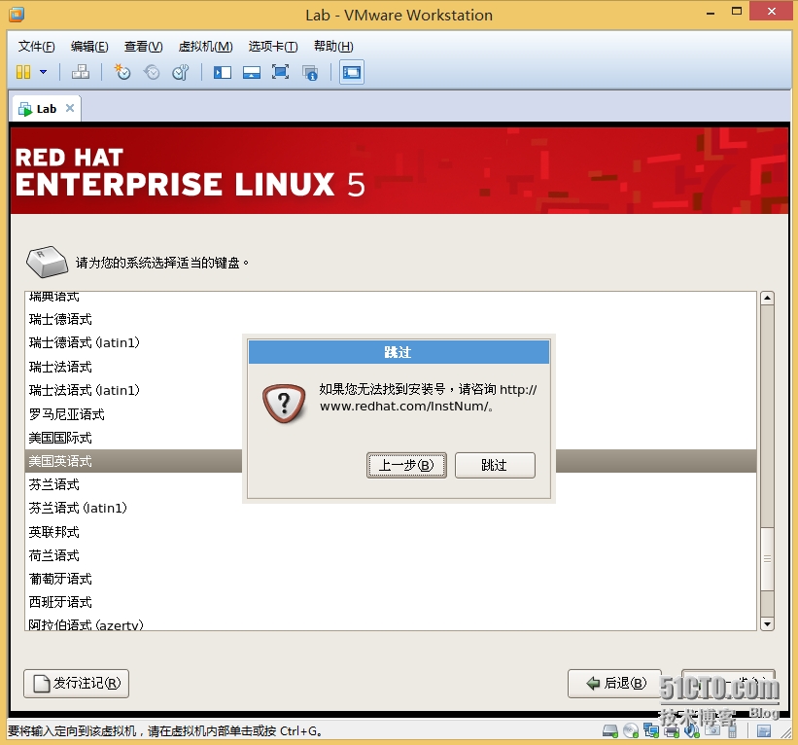Click the VMware Workstation title bar icon

[17, 15]
